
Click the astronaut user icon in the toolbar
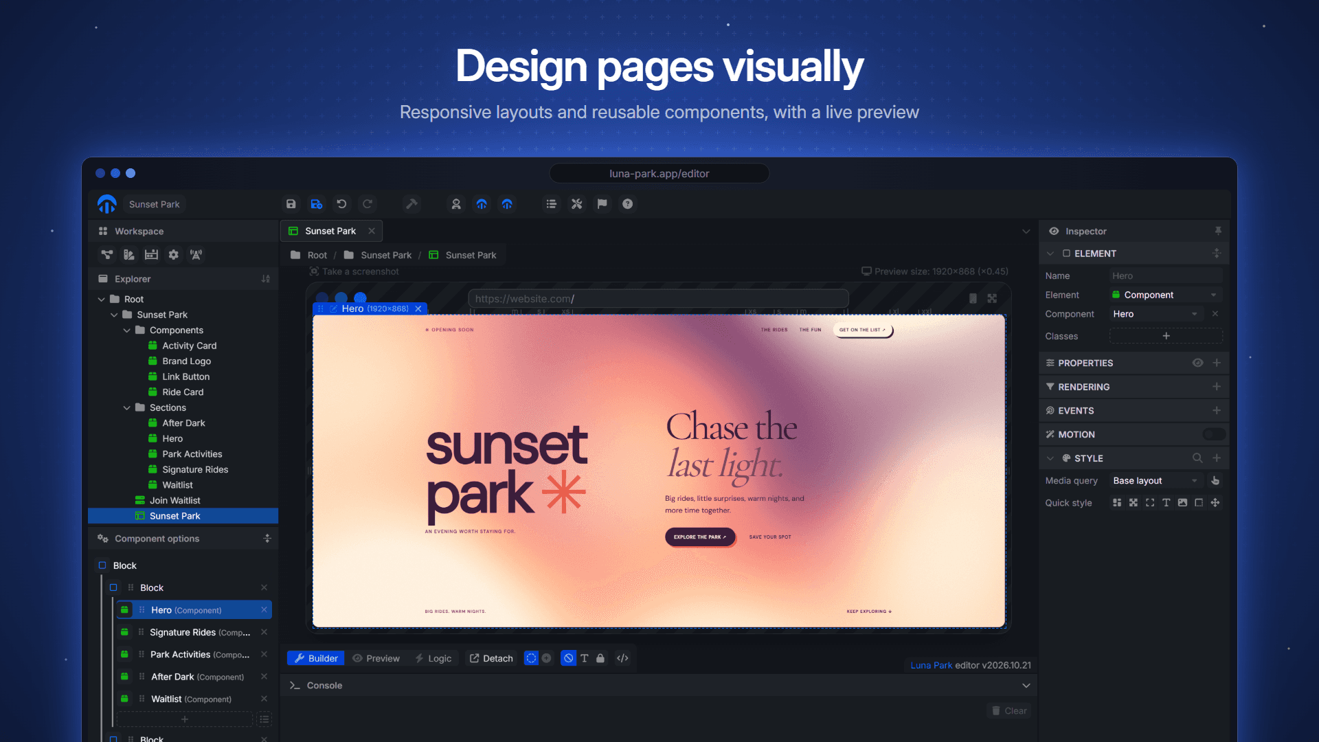pyautogui.click(x=455, y=204)
